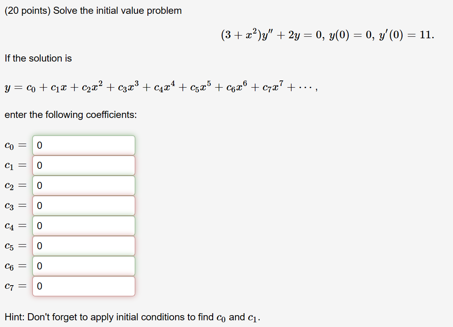The height and width of the screenshot is (327, 453).
Task: Click the c7 coefficient input field
Action: click(83, 286)
